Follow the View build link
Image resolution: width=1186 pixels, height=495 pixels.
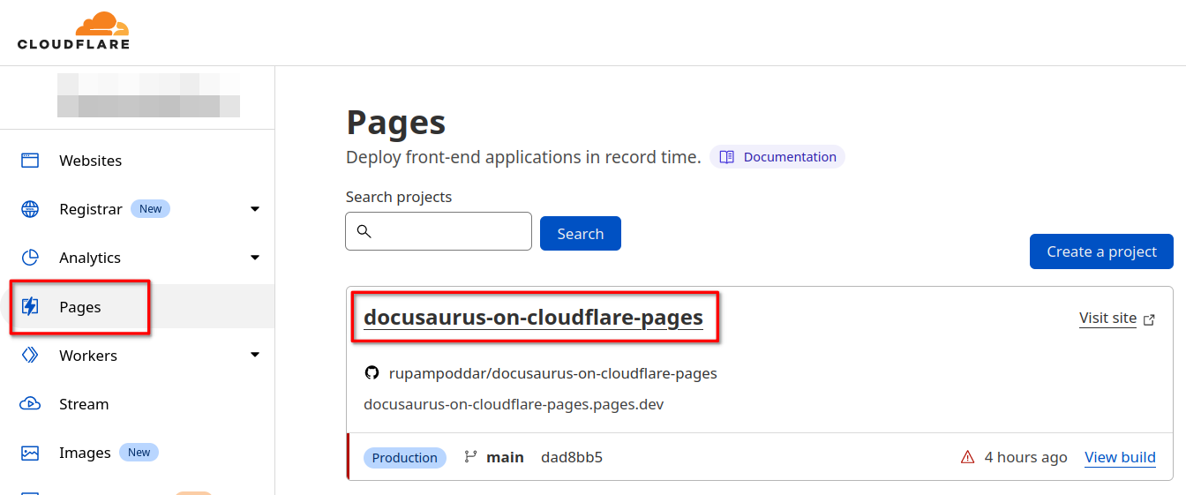tap(1120, 457)
